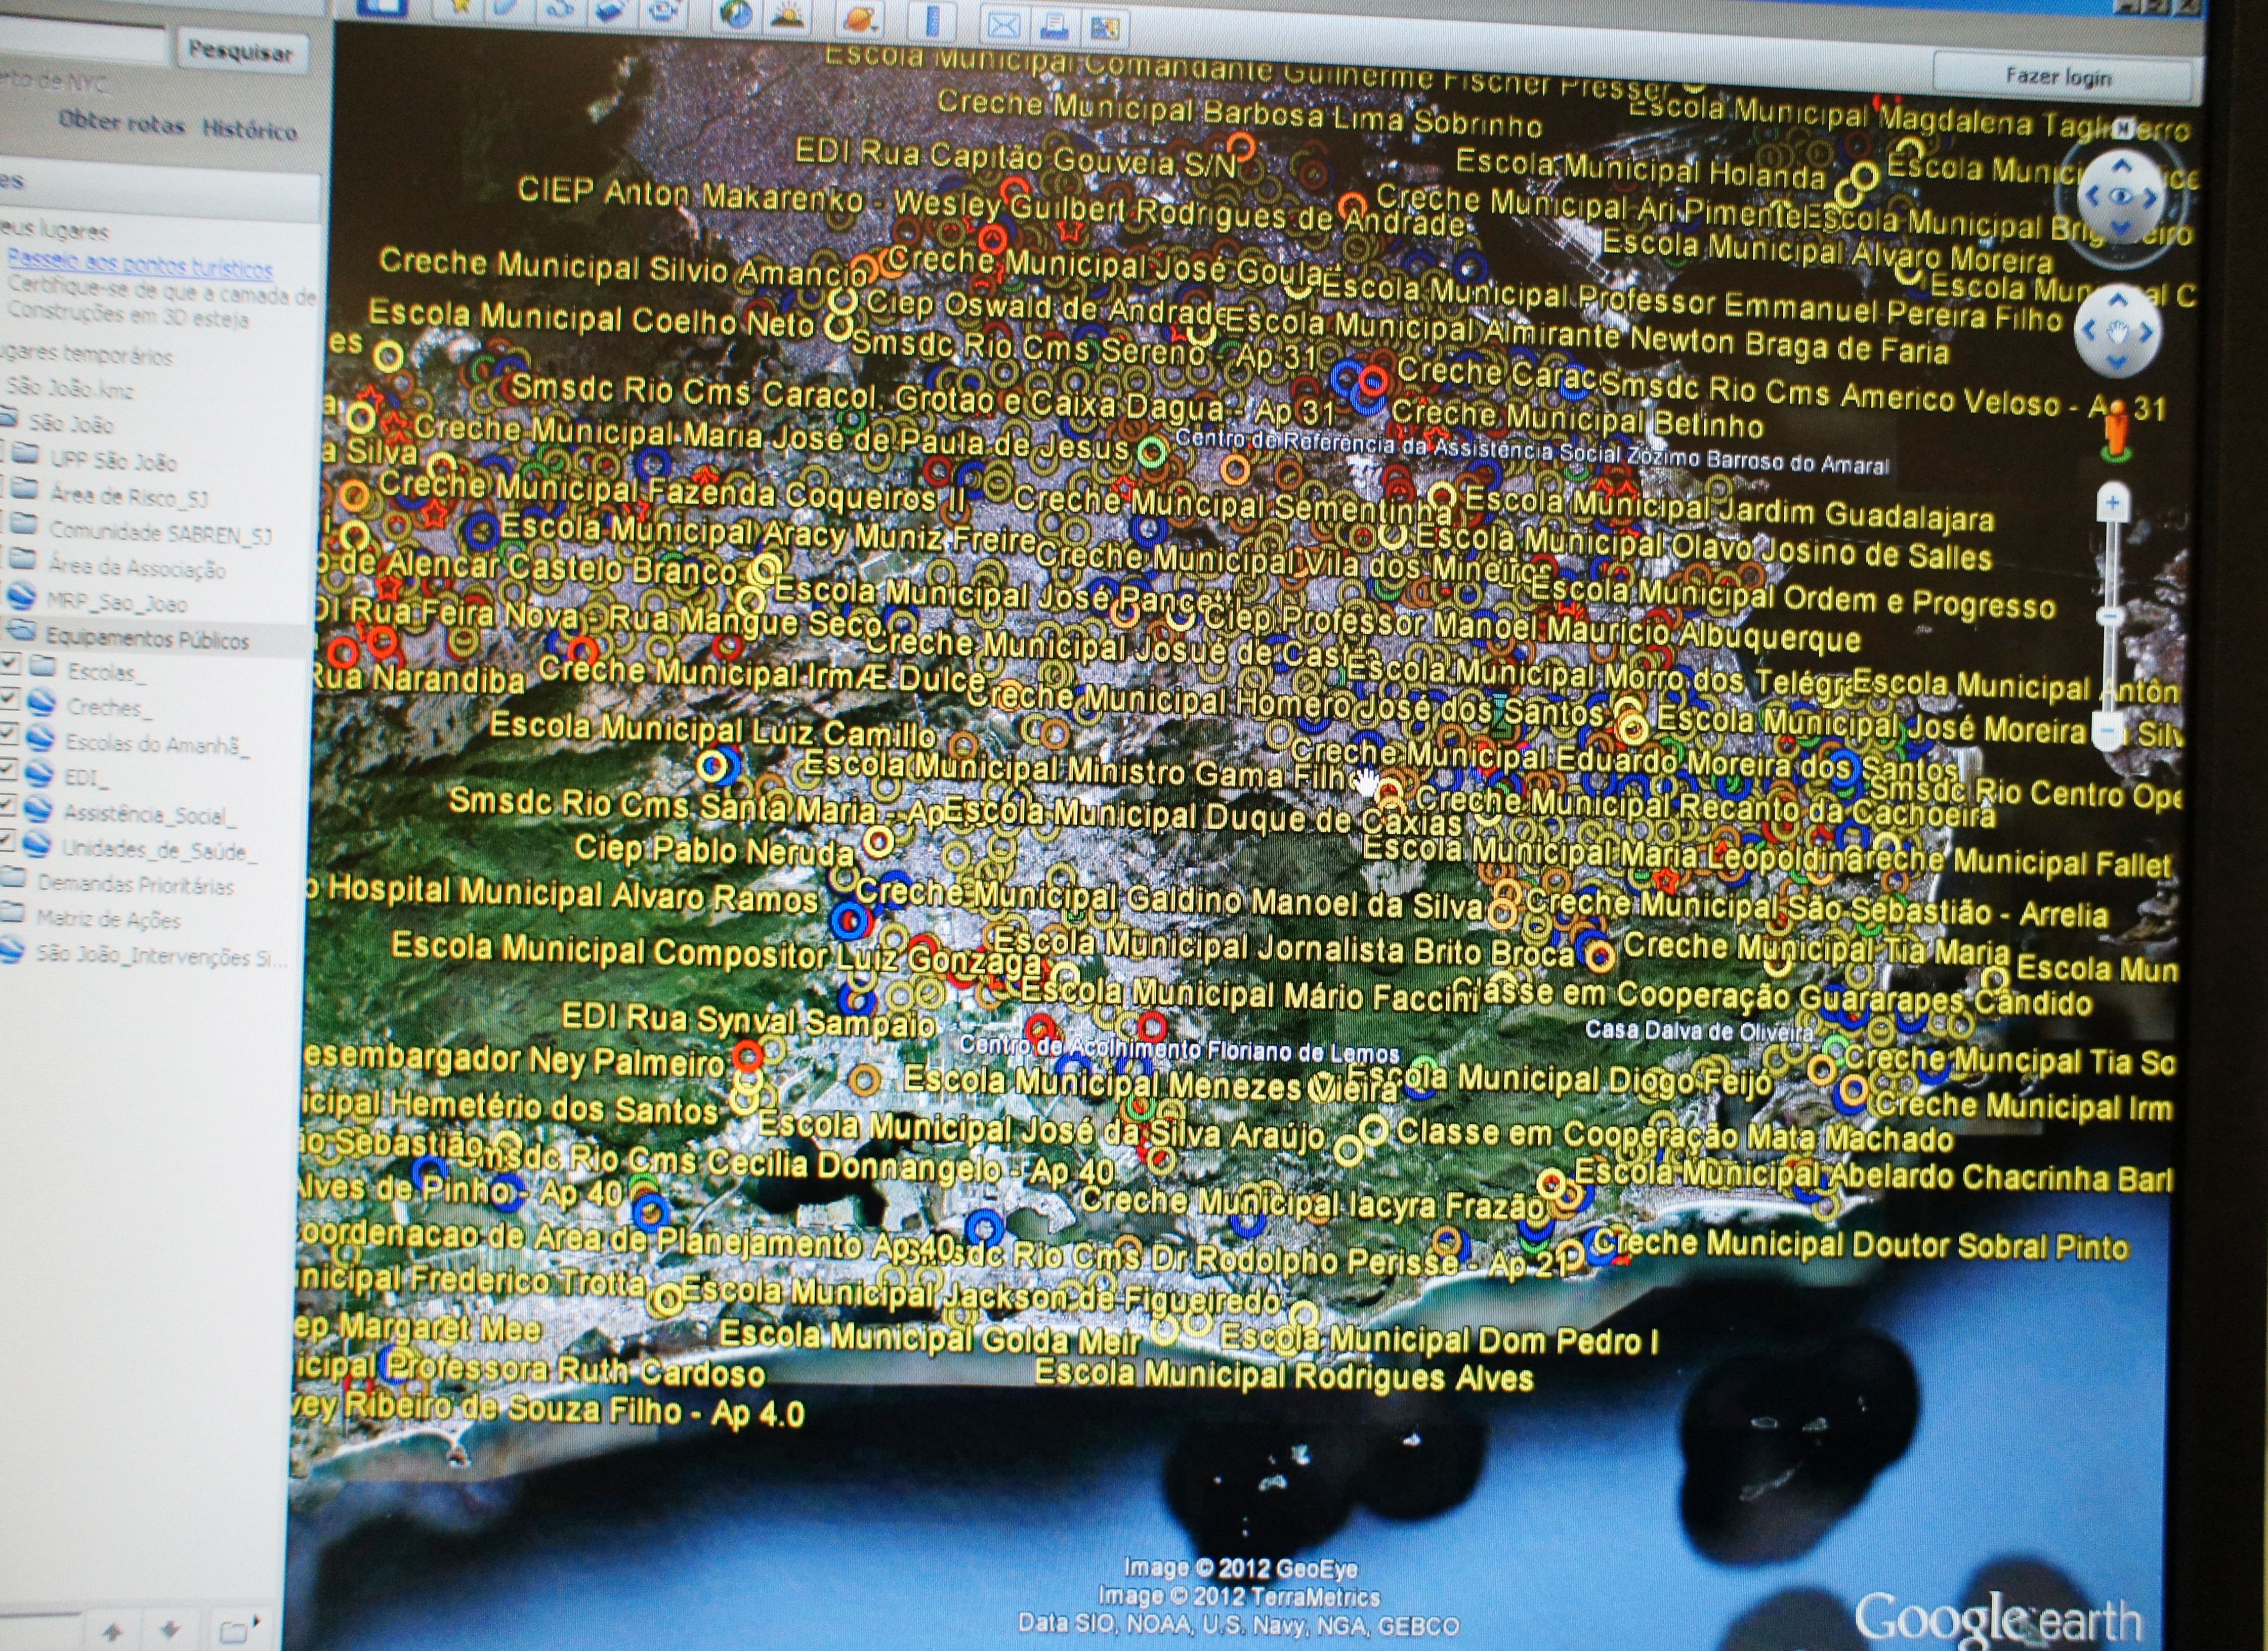Uncheck the Creches_ layer checkbox
Viewport: 2268px width, 1651px height.
coord(10,698)
